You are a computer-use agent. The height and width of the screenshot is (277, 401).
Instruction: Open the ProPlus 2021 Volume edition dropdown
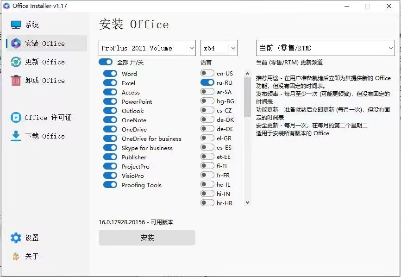coord(147,48)
